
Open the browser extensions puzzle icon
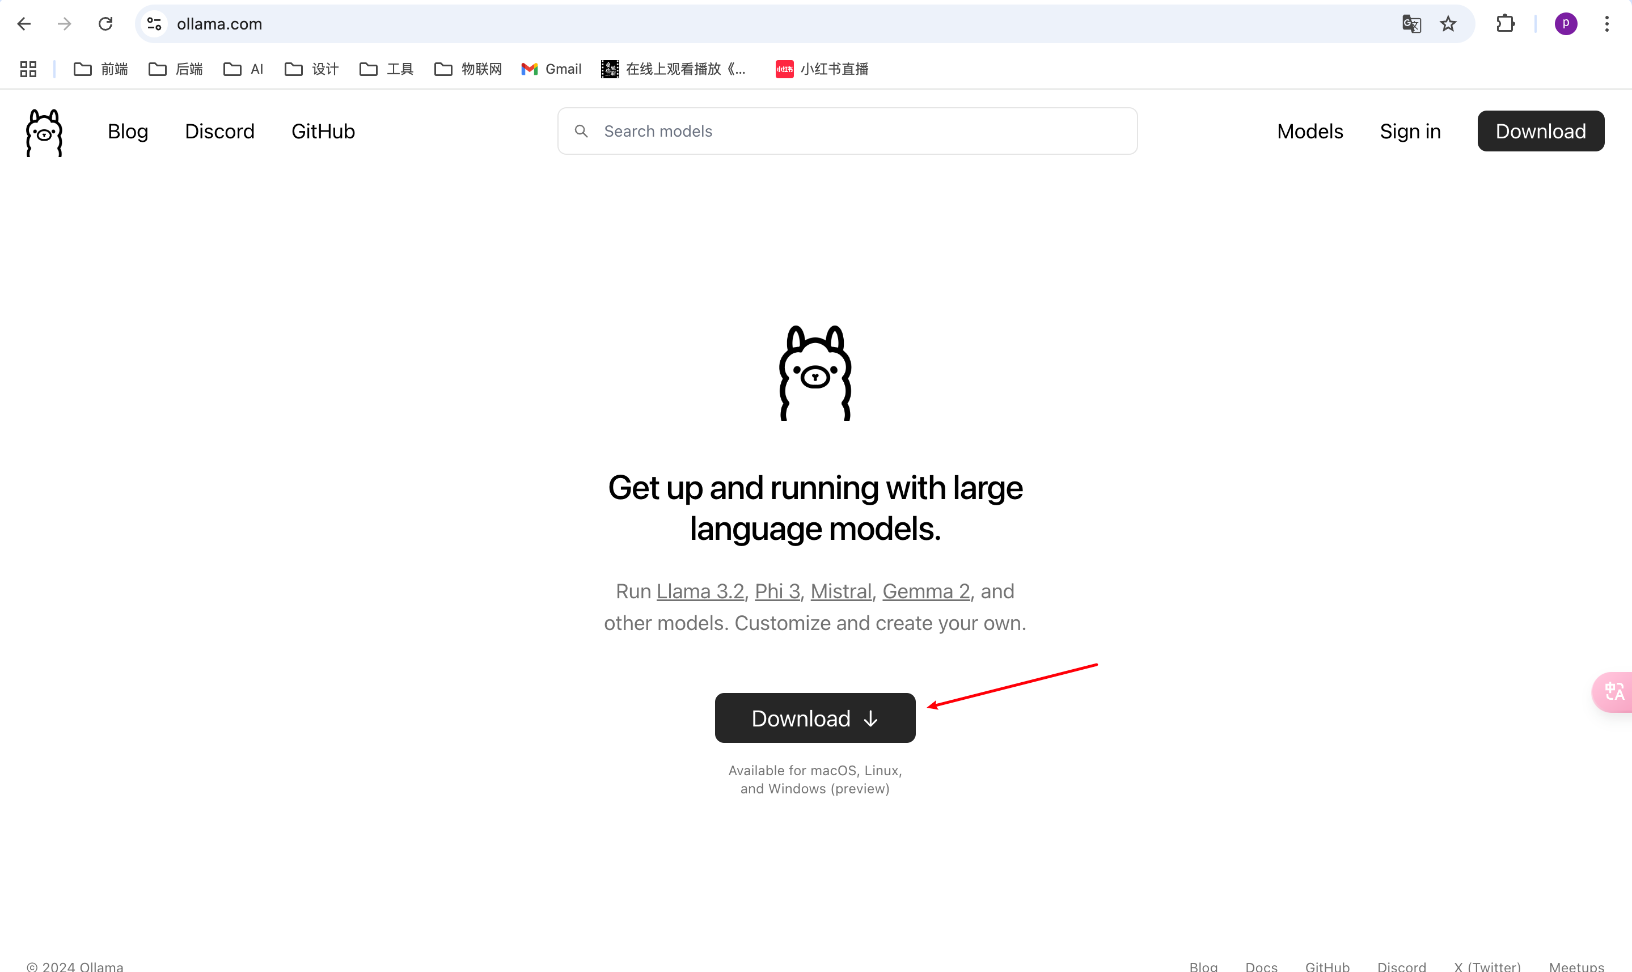point(1505,24)
